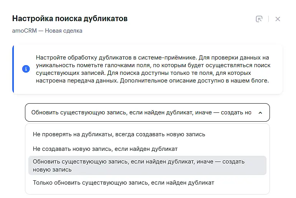Image resolution: width=296 pixels, height=198 pixels.
Task: Click the word "системе-приёмнике" in the banner
Action: [x=167, y=58]
